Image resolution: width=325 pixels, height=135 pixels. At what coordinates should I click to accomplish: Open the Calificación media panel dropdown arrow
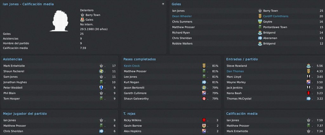point(163,4)
